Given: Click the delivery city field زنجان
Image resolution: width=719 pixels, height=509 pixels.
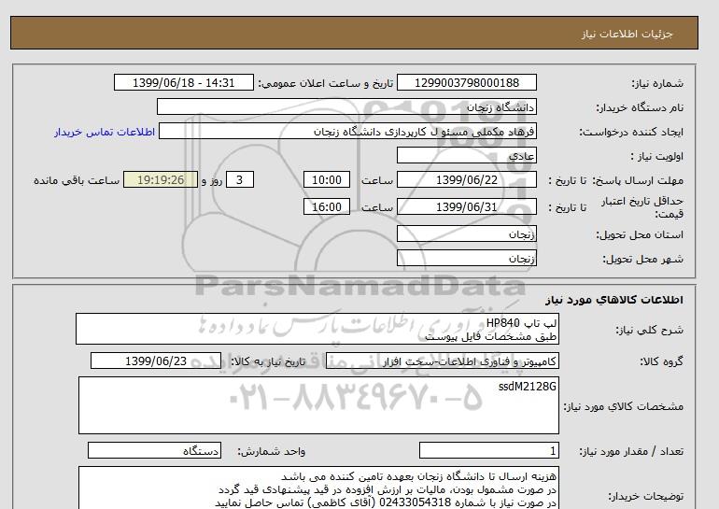Looking at the screenshot, I should (466, 258).
